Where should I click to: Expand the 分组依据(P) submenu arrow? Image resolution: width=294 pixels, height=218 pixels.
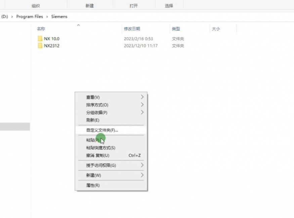142,112
